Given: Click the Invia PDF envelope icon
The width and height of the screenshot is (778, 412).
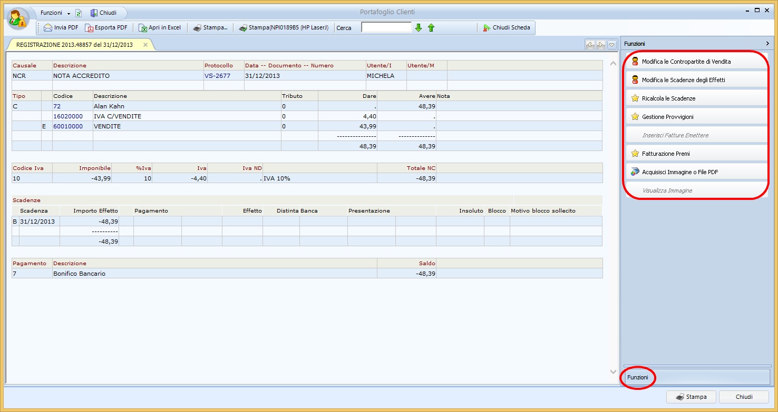Looking at the screenshot, I should click(x=48, y=28).
